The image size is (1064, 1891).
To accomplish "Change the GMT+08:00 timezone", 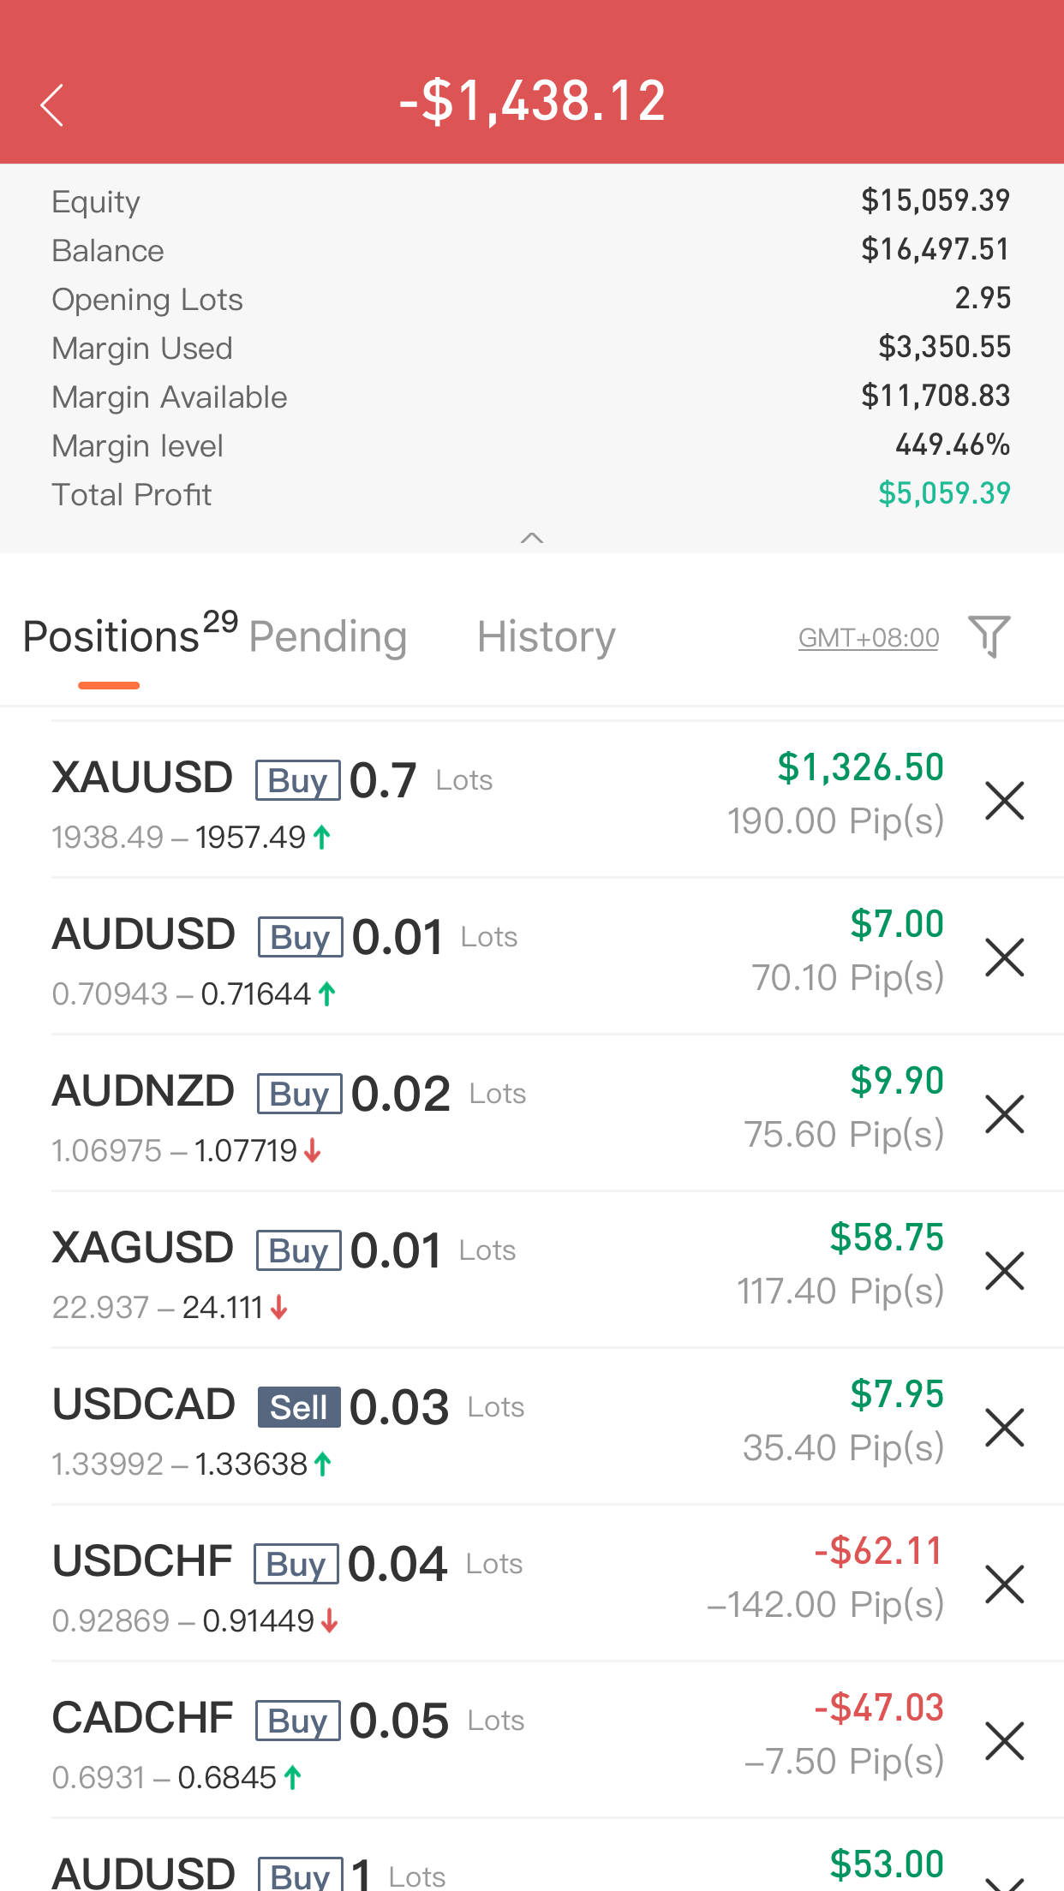I will coord(868,638).
